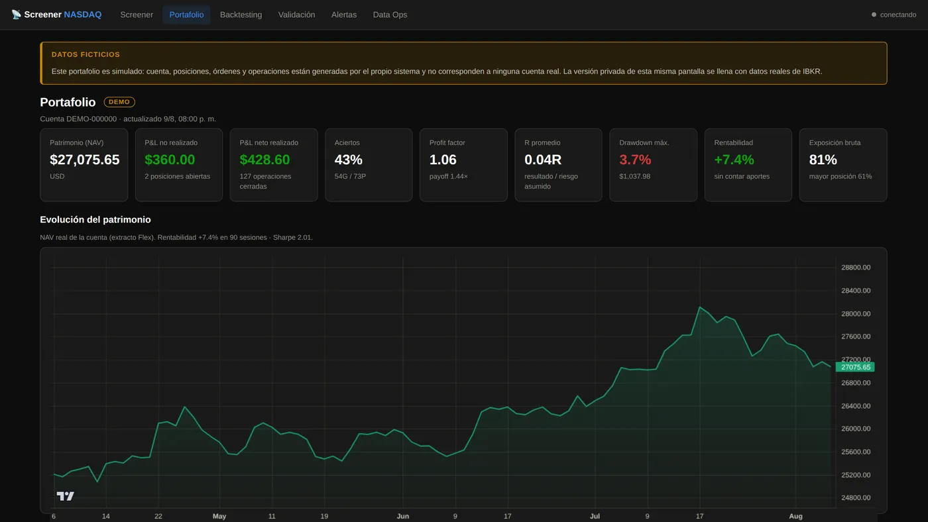The width and height of the screenshot is (928, 522).
Task: Click the current price label 27075.65 on axis
Action: [x=855, y=367]
